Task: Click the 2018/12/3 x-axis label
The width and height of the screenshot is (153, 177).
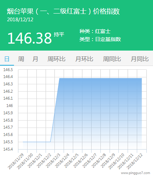Action: click(x=53, y=161)
